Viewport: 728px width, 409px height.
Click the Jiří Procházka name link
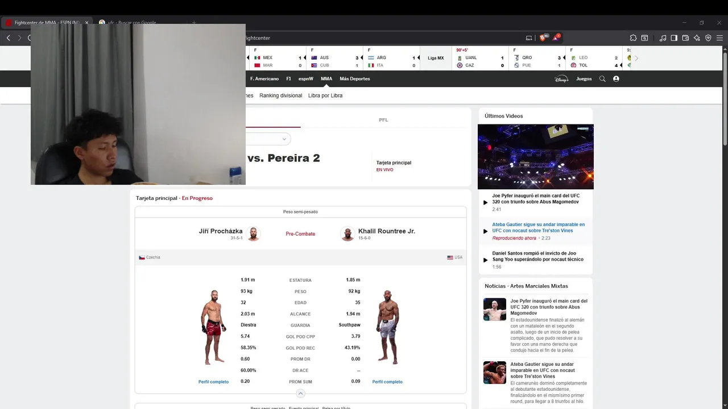[x=221, y=231]
